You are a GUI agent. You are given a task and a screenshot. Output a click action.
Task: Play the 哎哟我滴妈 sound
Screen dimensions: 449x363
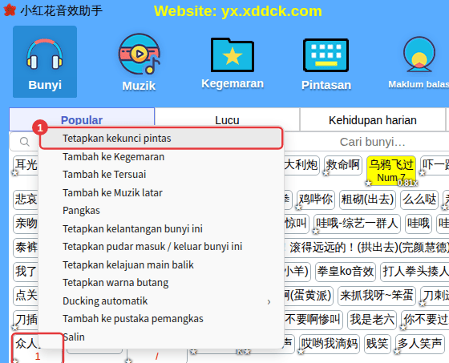tap(330, 344)
